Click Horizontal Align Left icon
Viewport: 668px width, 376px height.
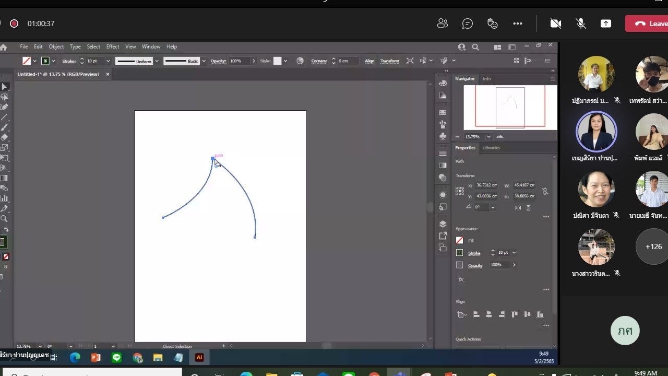click(476, 314)
